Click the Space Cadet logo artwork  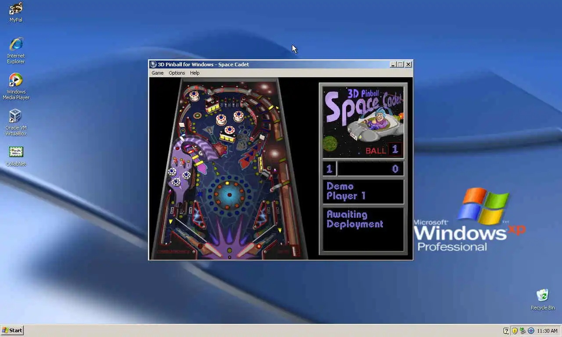coord(363,122)
